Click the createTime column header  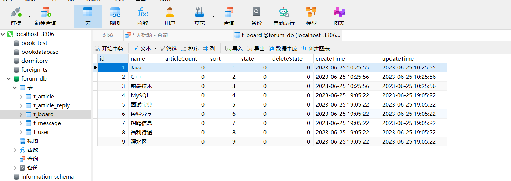pos(347,58)
